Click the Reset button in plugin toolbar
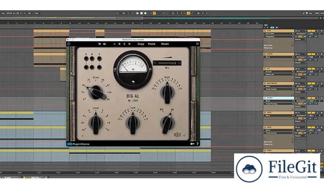Viewport: 324px width, 188px height. pyautogui.click(x=165, y=44)
